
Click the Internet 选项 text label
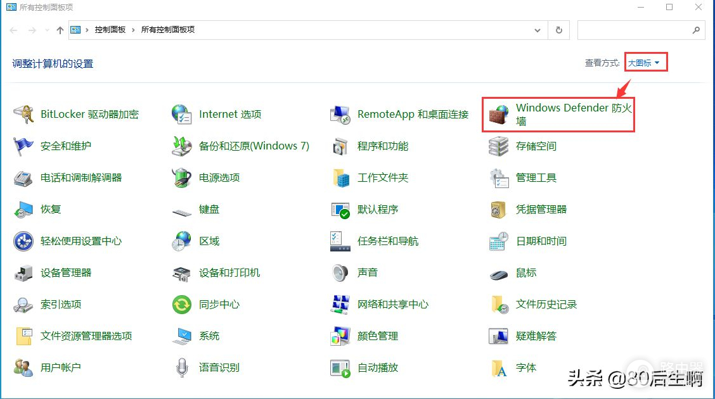[x=230, y=115]
